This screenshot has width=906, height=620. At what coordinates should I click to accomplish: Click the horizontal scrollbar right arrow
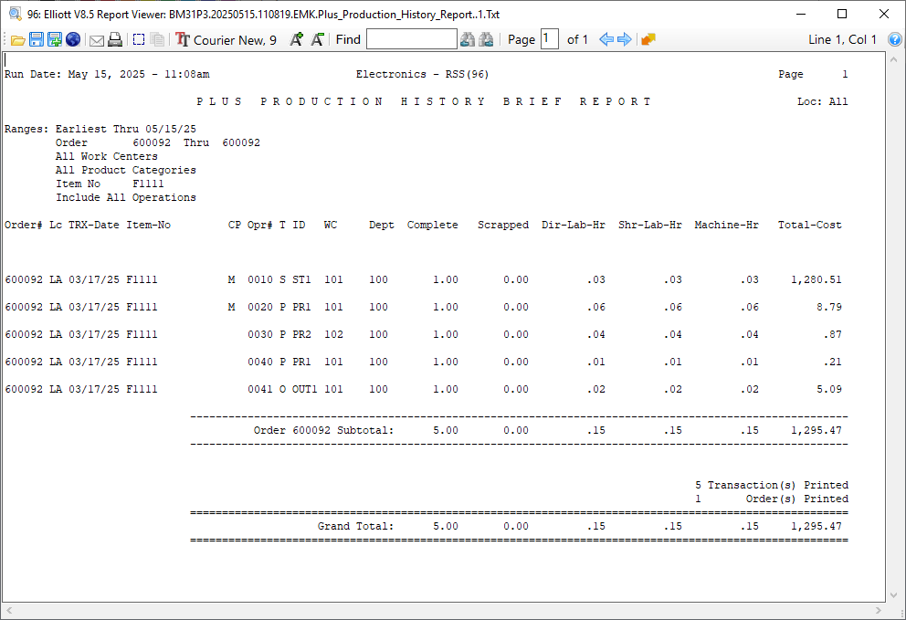point(879,610)
